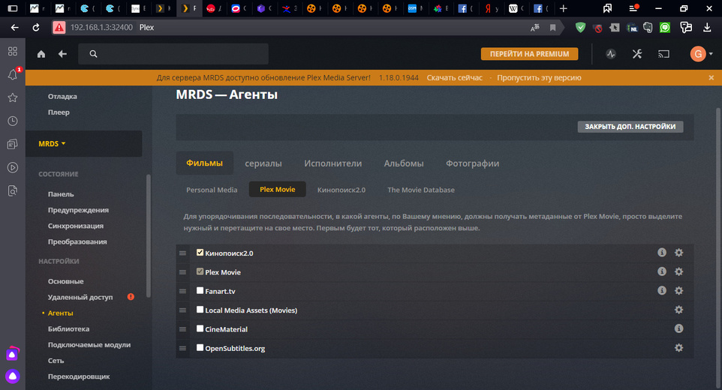Select the Personal Media agent tab
722x390 pixels.
tap(212, 190)
